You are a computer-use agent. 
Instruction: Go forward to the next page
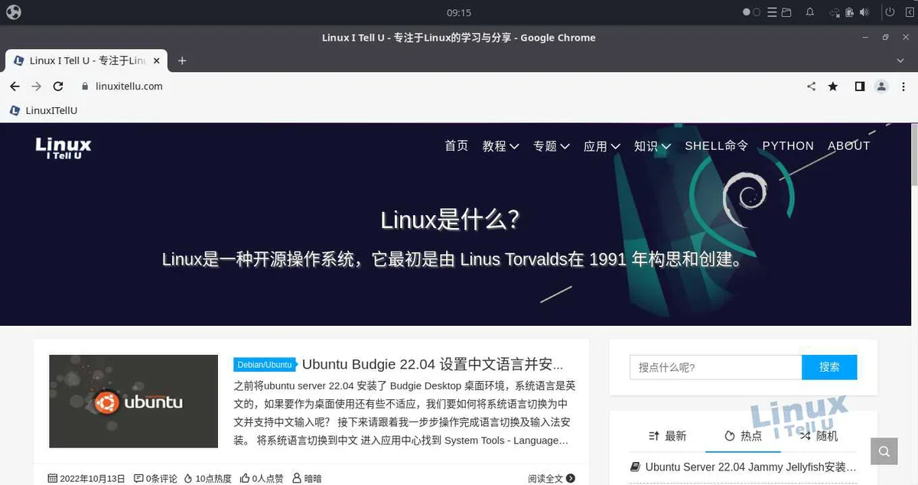[x=36, y=86]
